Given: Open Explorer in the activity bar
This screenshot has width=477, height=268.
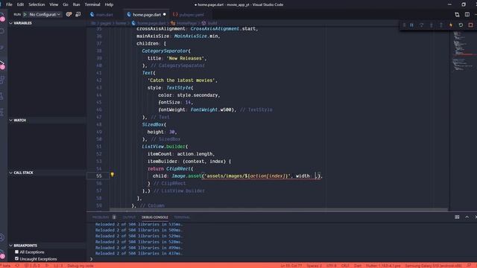Looking at the screenshot, I should 2,17.
